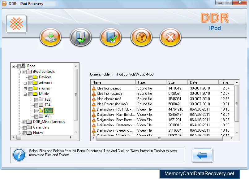The width and height of the screenshot is (249, 179).
Task: Close the DDR iPod Recovery window
Action: tap(240, 2)
